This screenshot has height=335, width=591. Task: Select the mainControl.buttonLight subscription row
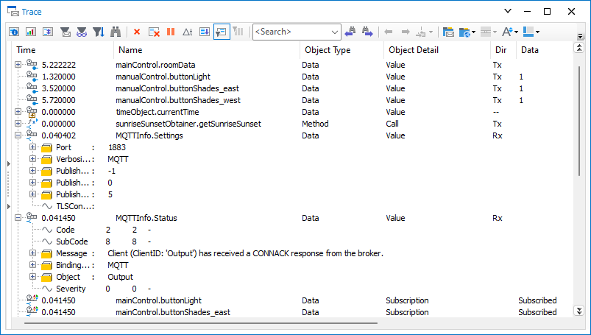click(292, 300)
